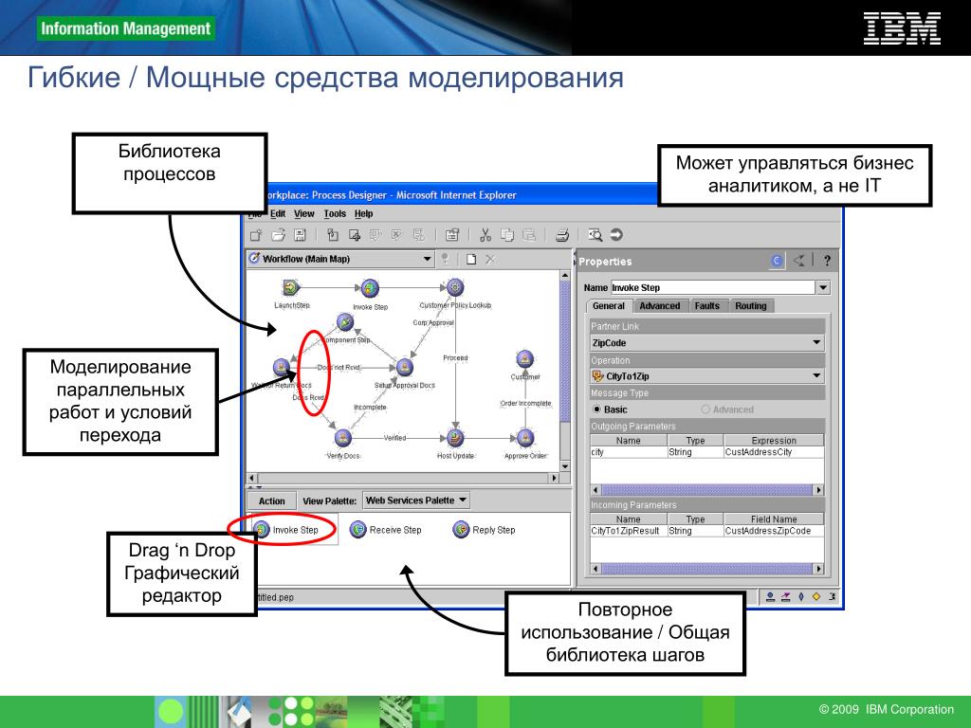971x728 pixels.
Task: Select the Customer node
Action: (525, 359)
